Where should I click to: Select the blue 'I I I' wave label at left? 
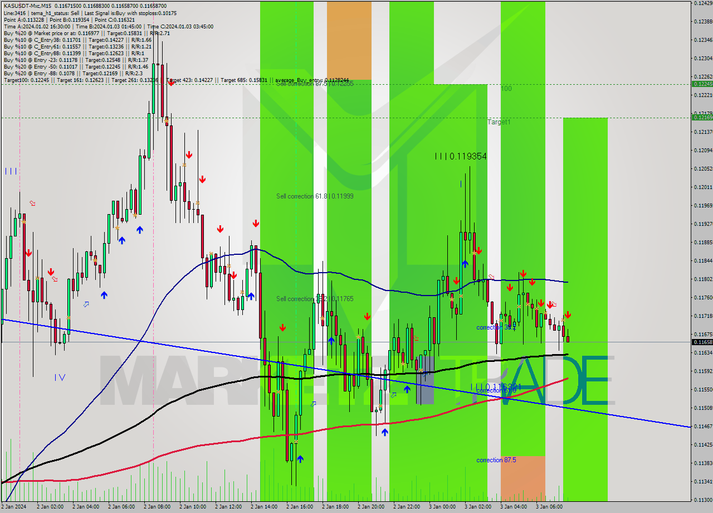(x=11, y=171)
